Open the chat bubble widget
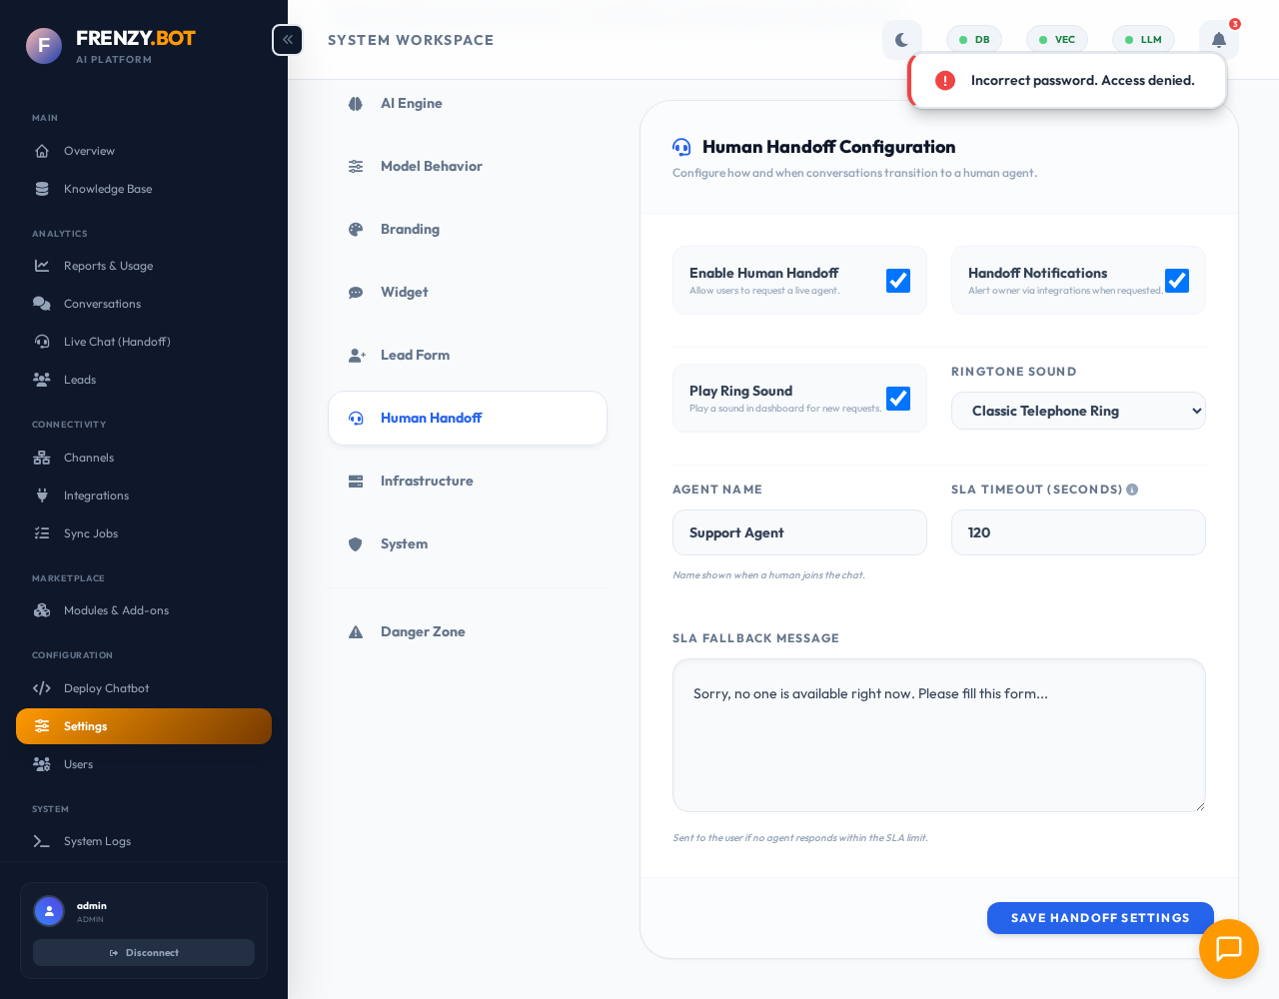Image resolution: width=1279 pixels, height=999 pixels. tap(1228, 949)
